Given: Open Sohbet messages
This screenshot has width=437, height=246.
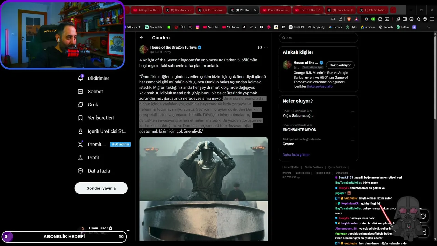Looking at the screenshot, I should (x=90, y=91).
